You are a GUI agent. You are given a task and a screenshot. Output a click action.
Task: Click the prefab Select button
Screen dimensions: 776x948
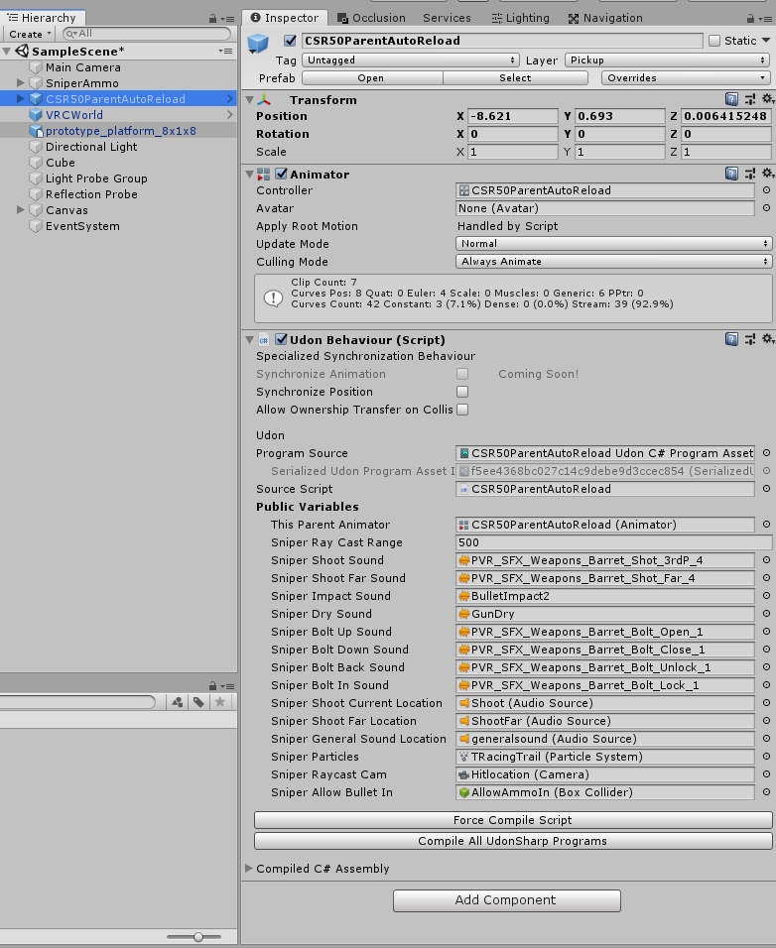pos(515,78)
